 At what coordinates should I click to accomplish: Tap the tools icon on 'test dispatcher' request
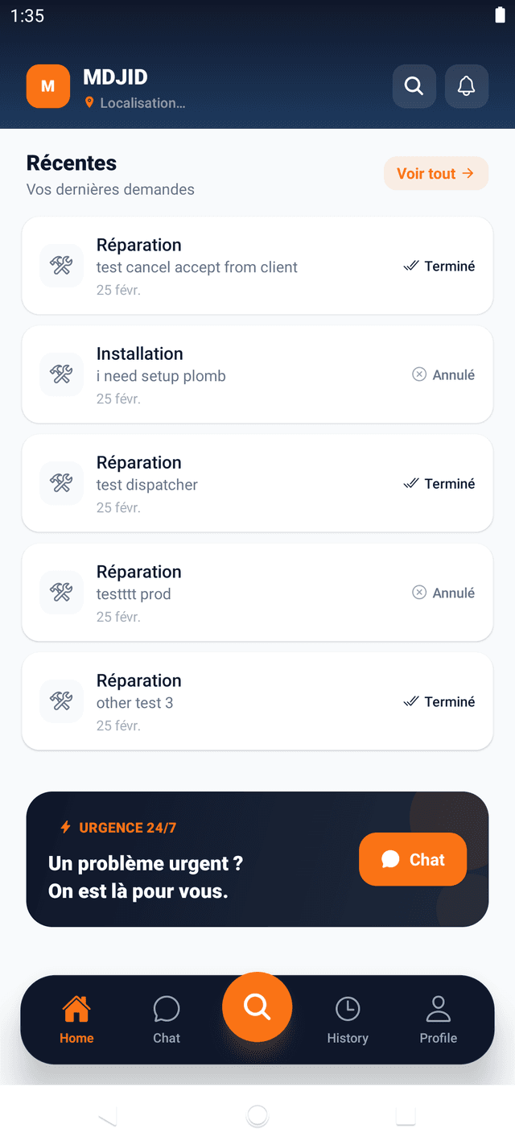pyautogui.click(x=61, y=483)
